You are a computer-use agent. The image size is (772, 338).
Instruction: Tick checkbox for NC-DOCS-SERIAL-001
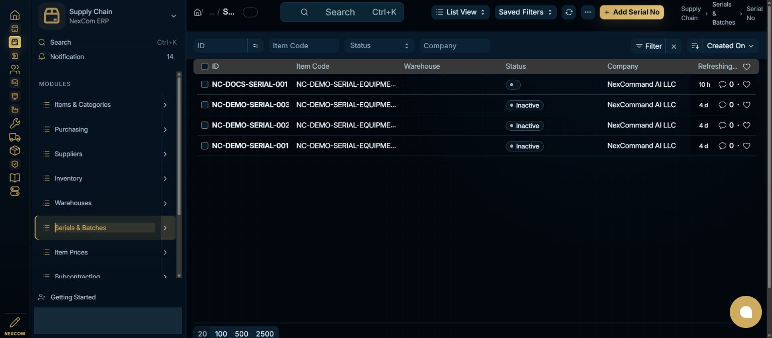click(205, 84)
